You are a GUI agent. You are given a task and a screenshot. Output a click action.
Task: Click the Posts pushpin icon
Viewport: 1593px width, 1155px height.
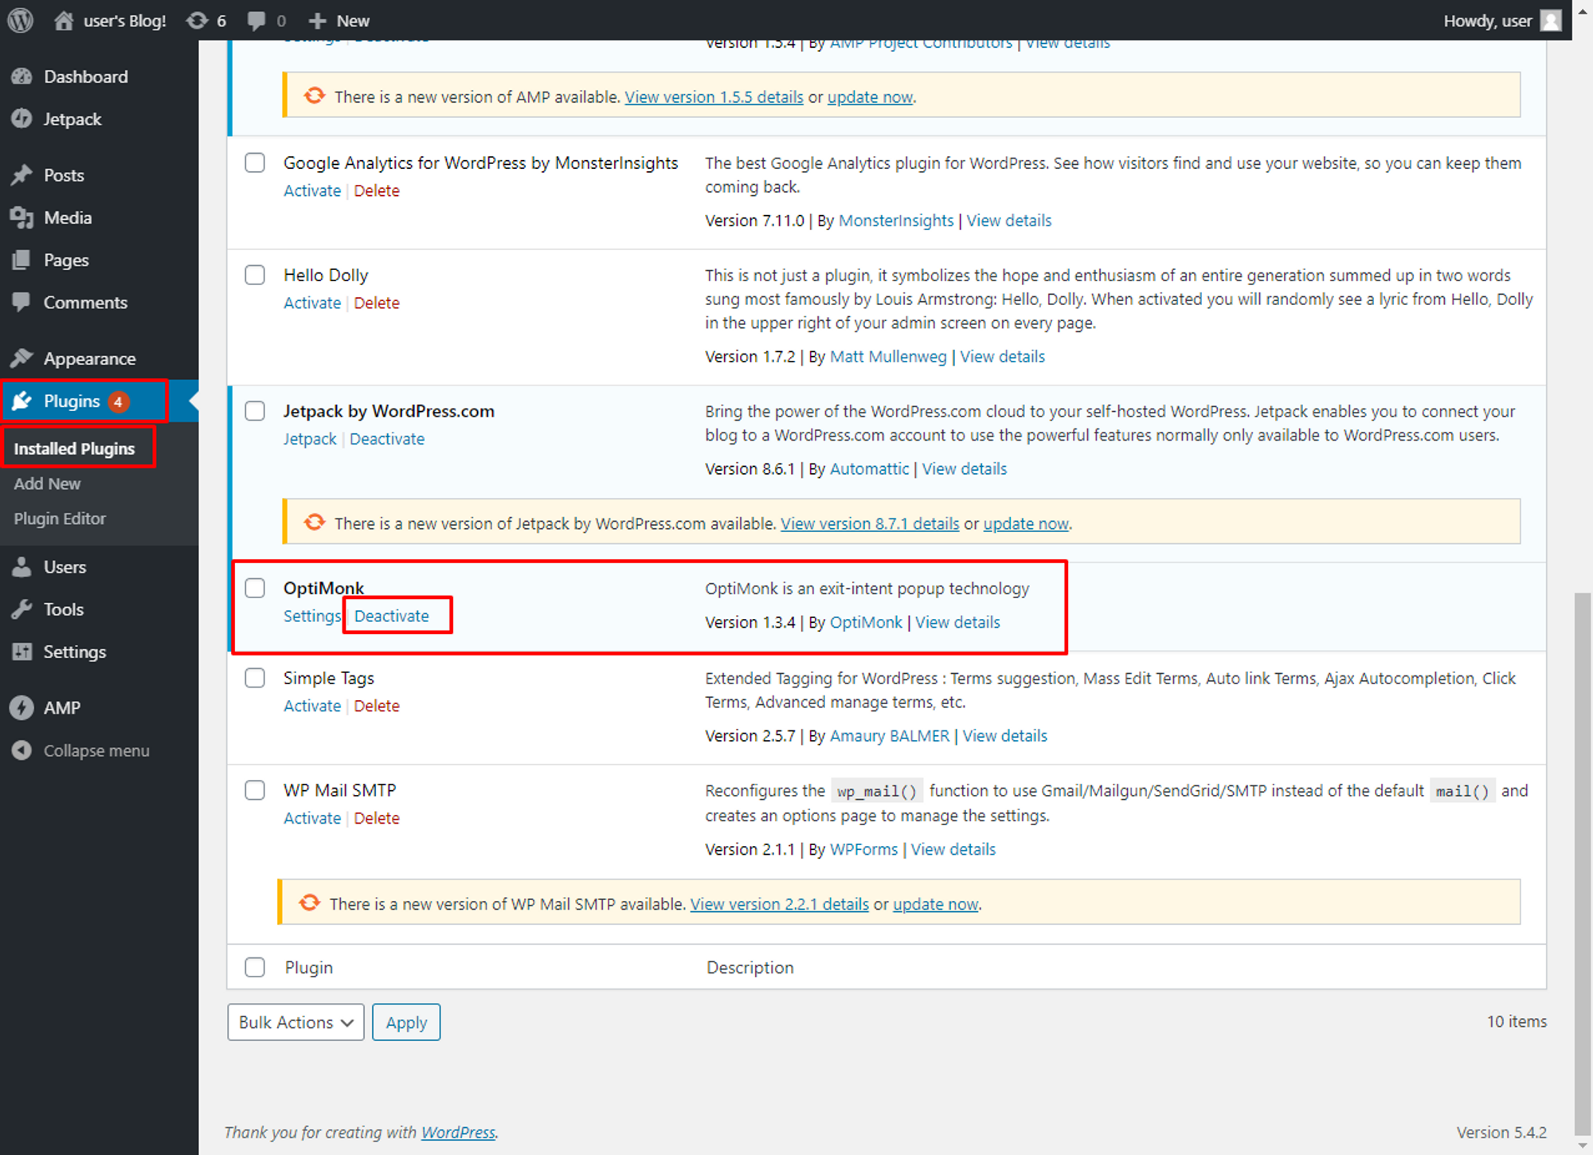(x=22, y=175)
